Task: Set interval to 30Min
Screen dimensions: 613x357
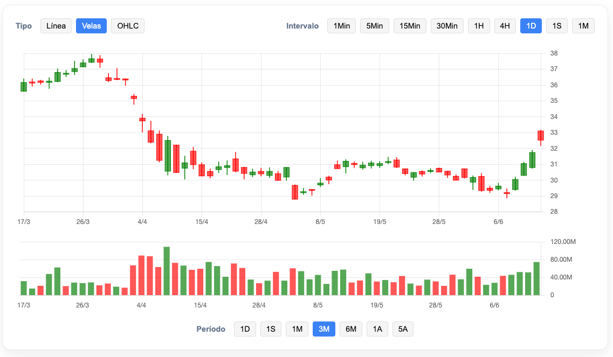Action: pyautogui.click(x=447, y=26)
